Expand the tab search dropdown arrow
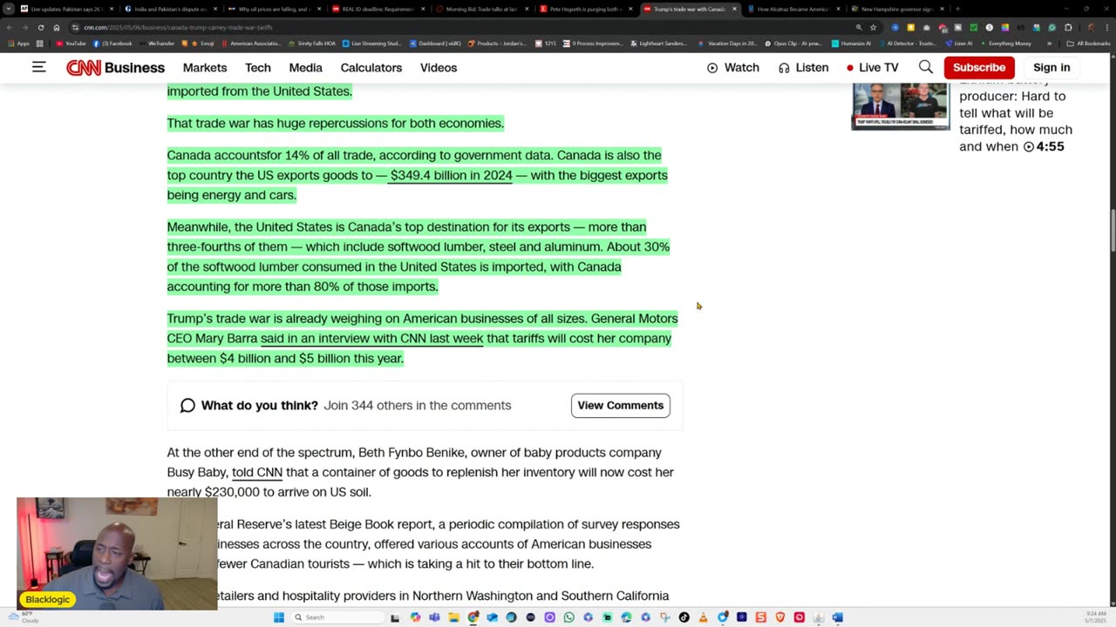The image size is (1116, 627). [10, 9]
